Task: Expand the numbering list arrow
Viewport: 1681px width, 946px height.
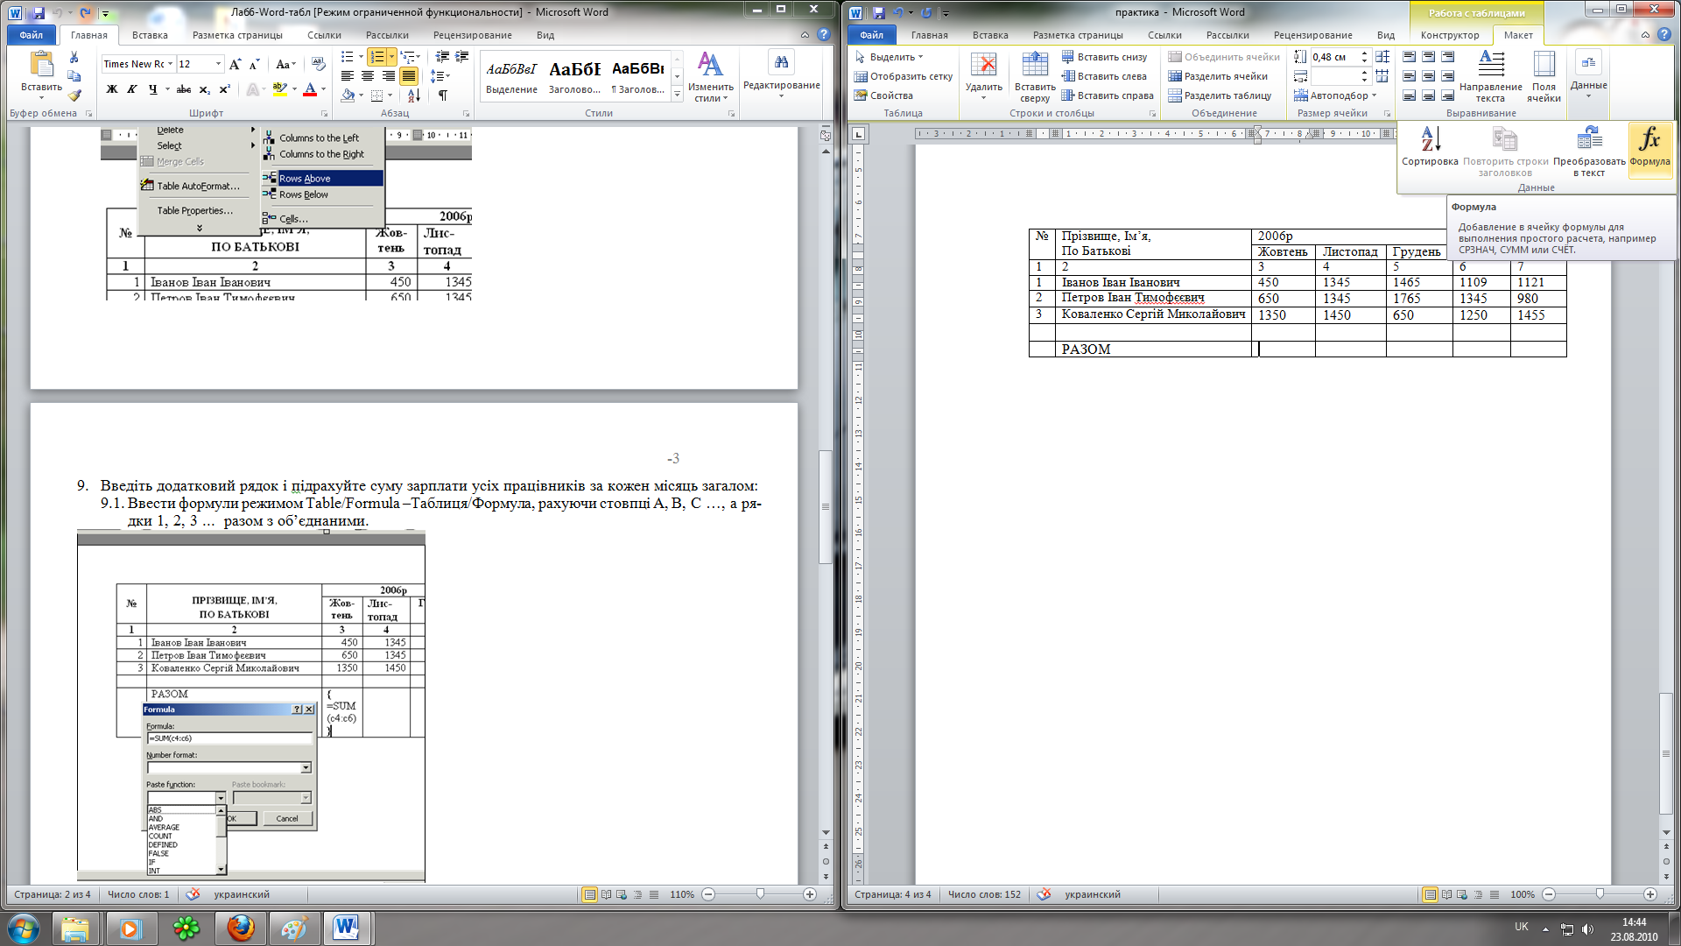Action: [391, 57]
